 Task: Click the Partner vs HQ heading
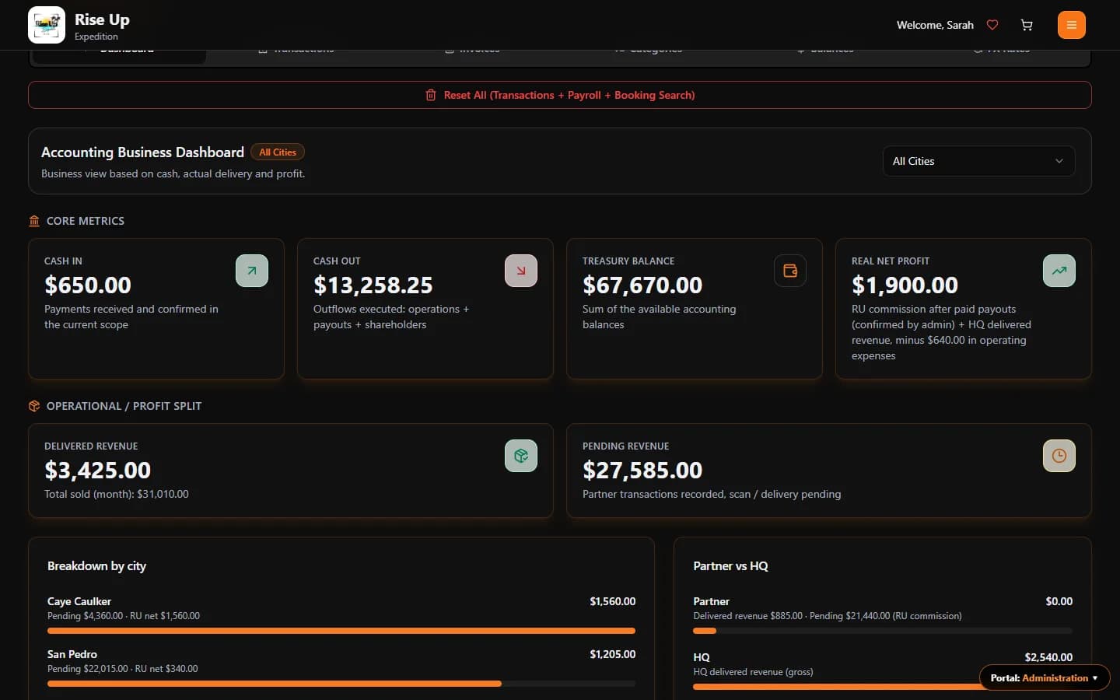730,566
